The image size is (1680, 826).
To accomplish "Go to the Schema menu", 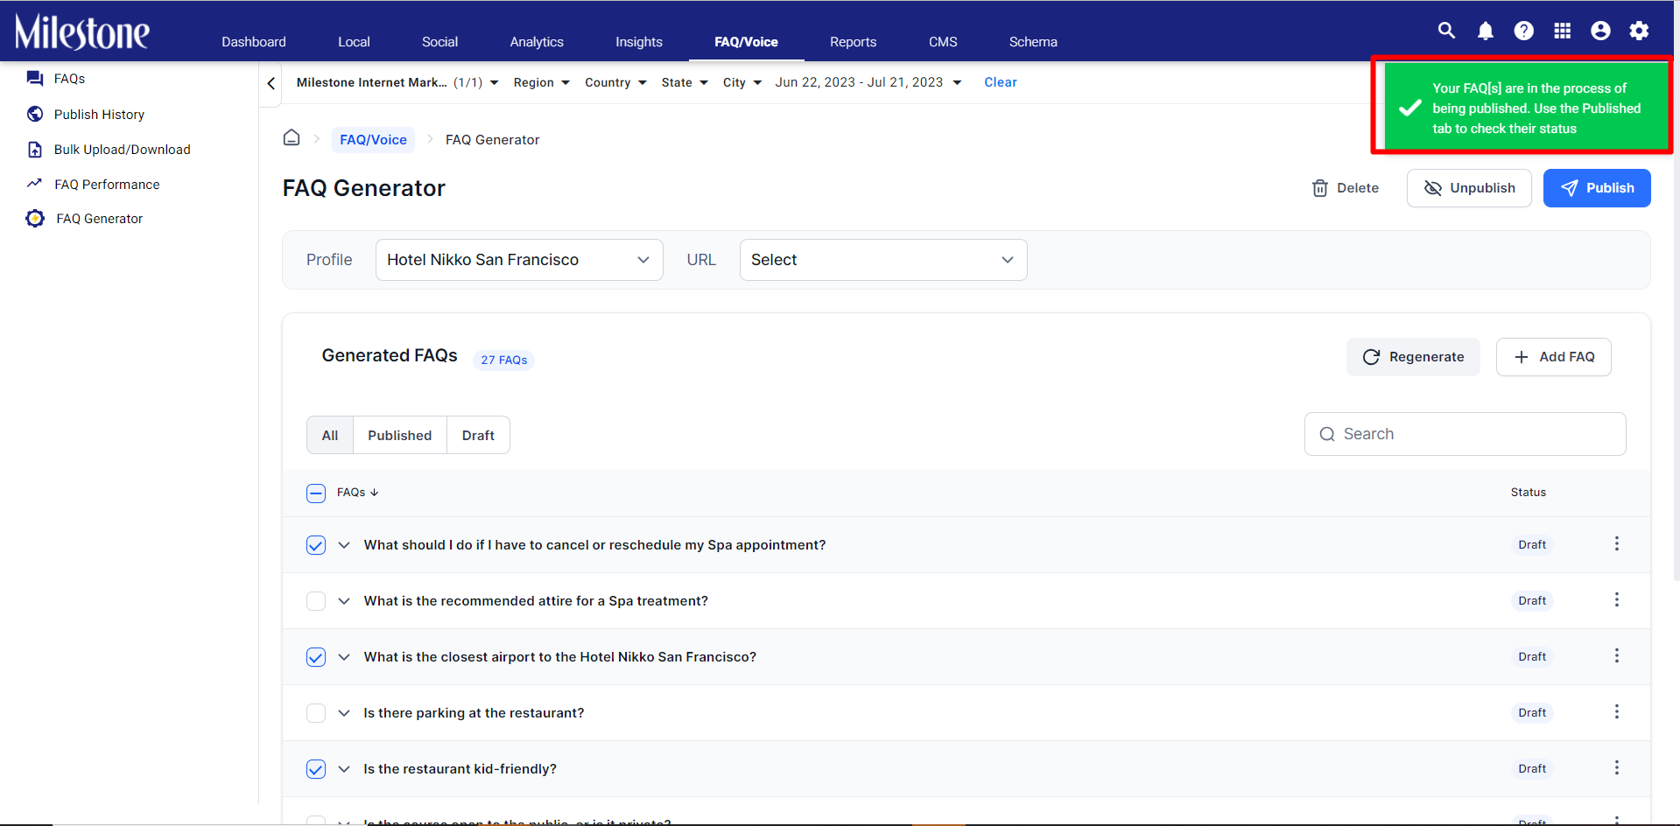I will pyautogui.click(x=1033, y=42).
